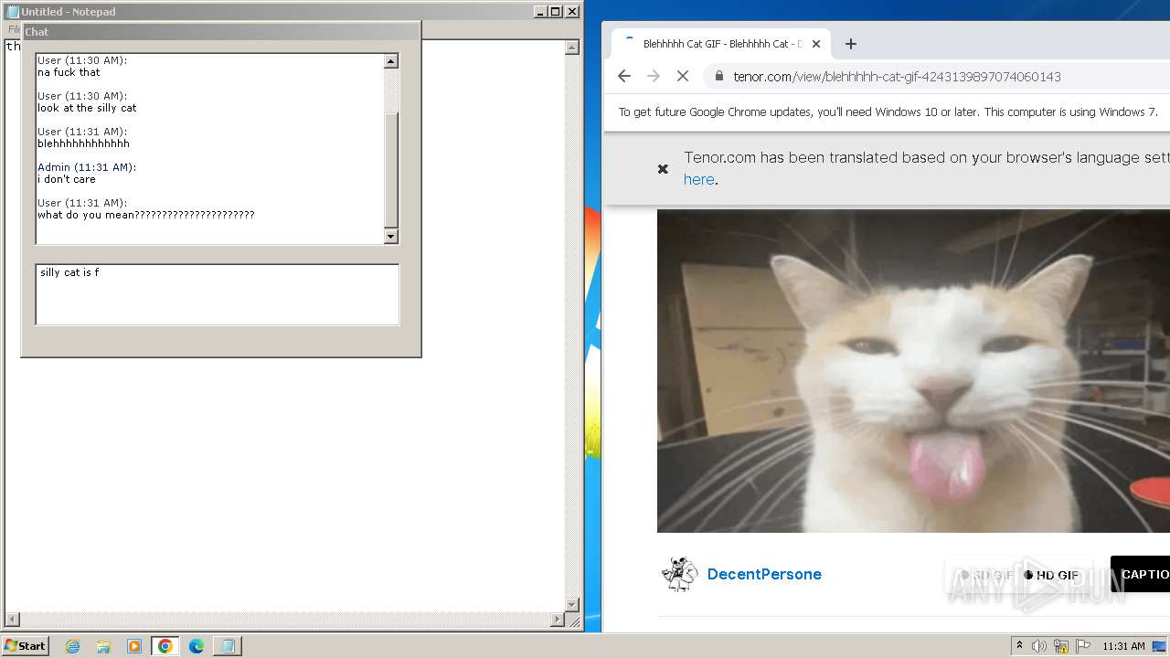The image size is (1170, 658).
Task: Click the 'Admin (11:31 AM):' sender label
Action: click(x=87, y=167)
